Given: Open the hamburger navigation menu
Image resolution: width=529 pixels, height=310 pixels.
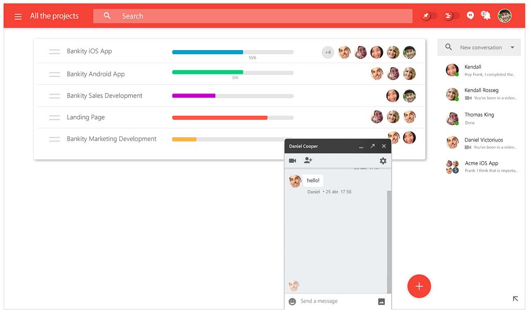Looking at the screenshot, I should pyautogui.click(x=18, y=17).
